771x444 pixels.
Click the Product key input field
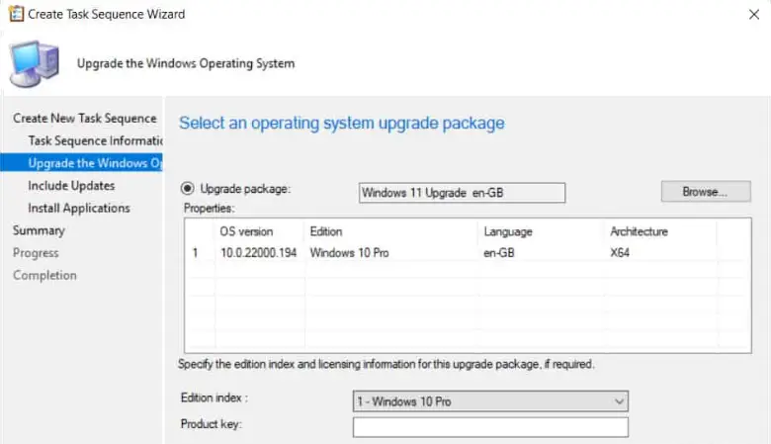click(x=490, y=427)
